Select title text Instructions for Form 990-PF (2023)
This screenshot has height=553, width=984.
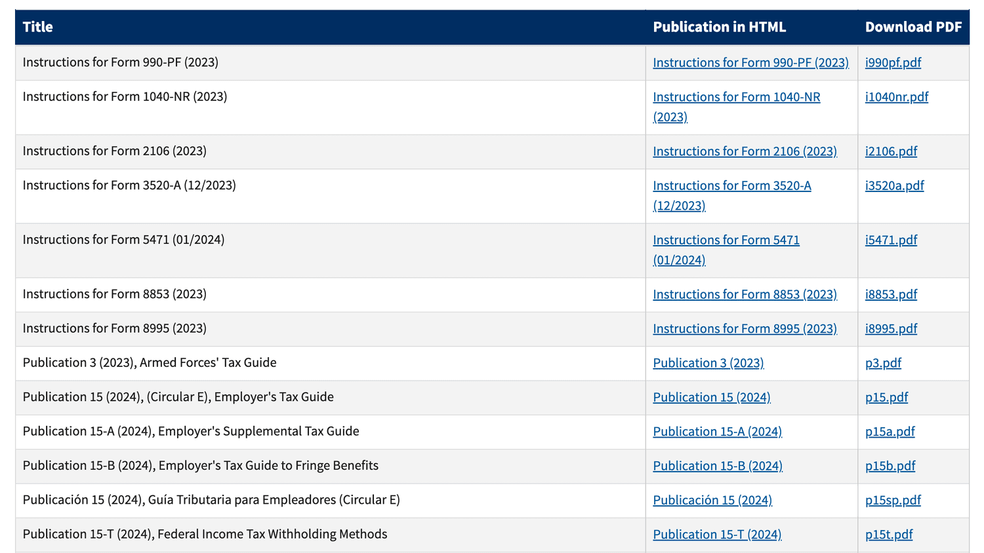pos(121,62)
